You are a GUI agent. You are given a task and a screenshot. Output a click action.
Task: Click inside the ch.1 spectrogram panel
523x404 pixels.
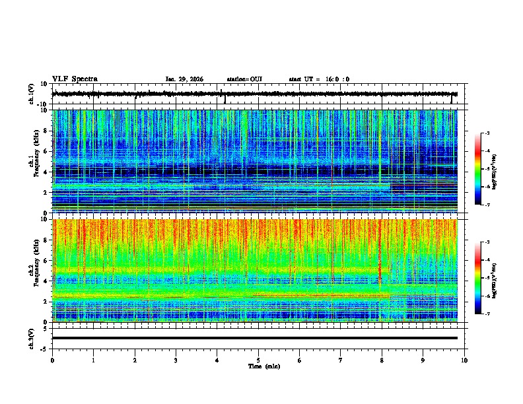click(255, 161)
